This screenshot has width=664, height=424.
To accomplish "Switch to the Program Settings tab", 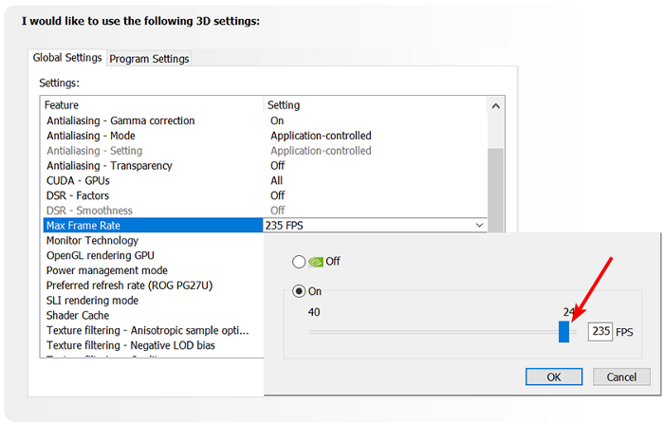I will tap(149, 59).
